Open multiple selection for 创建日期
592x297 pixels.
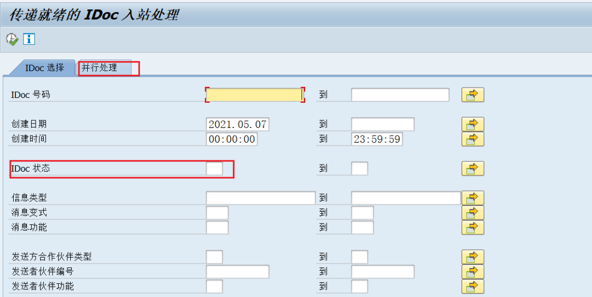click(473, 125)
